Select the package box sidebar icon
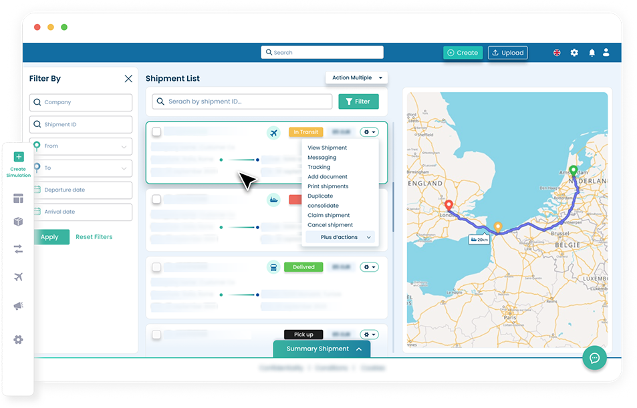This screenshot has height=408, width=637. click(18, 222)
